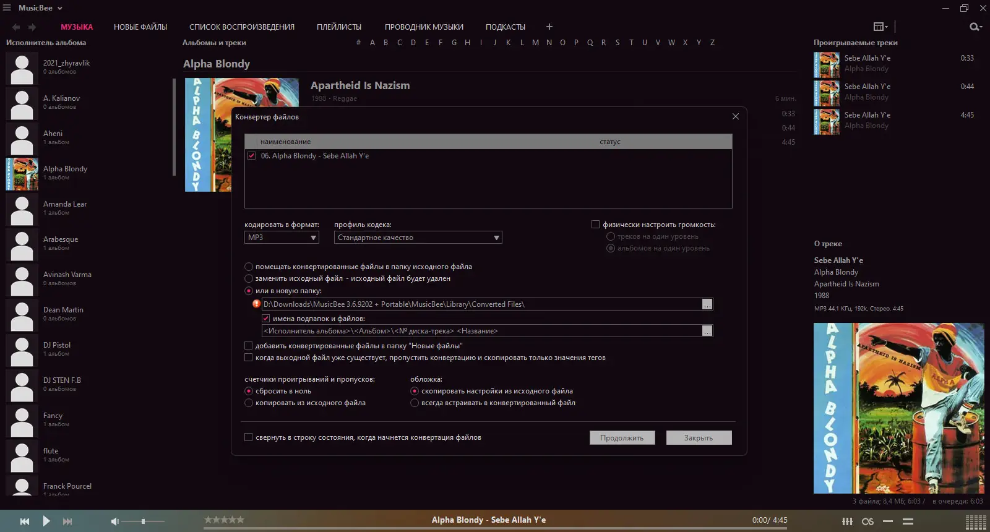The width and height of the screenshot is (990, 532).
Task: Open the panel layout options icon
Action: [x=880, y=27]
